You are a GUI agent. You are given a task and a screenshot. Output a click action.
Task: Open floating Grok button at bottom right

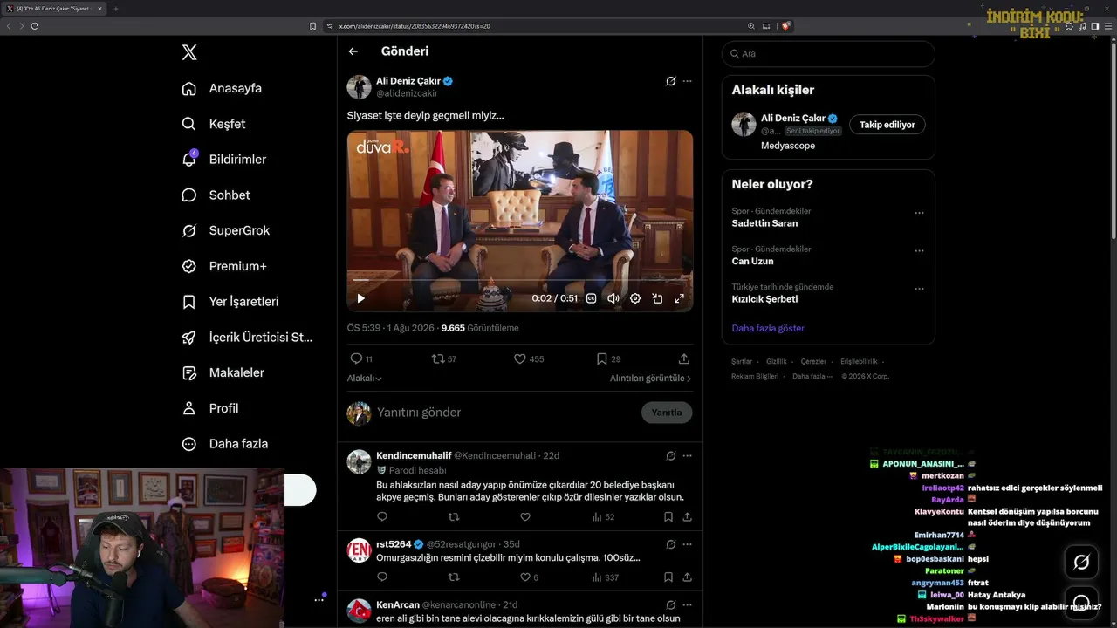(1081, 563)
